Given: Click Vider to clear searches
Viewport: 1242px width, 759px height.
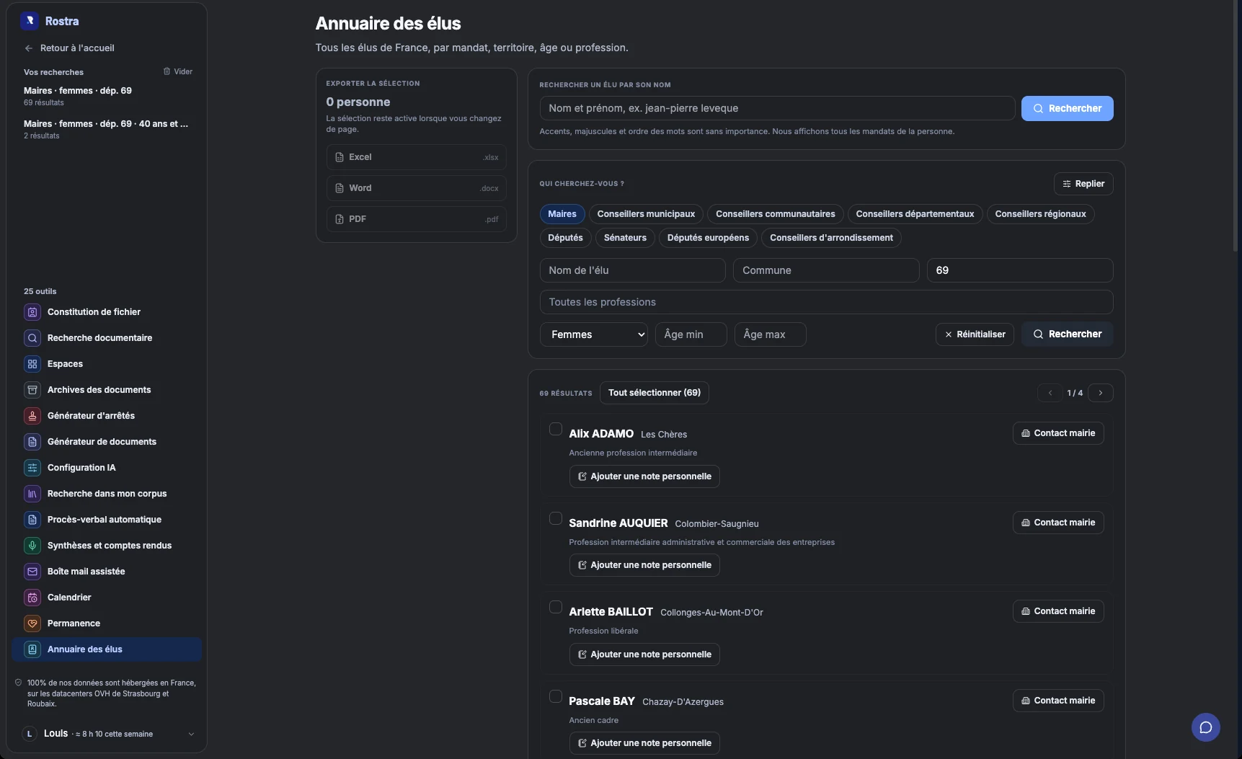Looking at the screenshot, I should [178, 71].
